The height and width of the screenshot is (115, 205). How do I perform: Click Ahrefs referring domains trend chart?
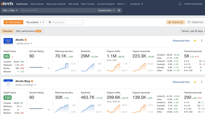point(62,67)
